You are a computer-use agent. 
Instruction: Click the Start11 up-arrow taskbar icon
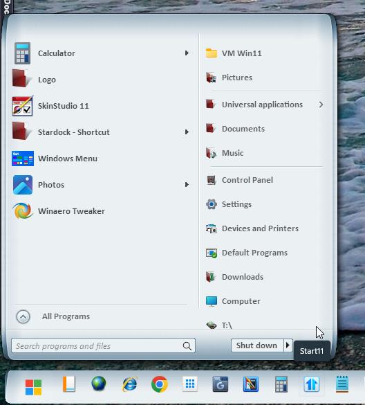311,384
